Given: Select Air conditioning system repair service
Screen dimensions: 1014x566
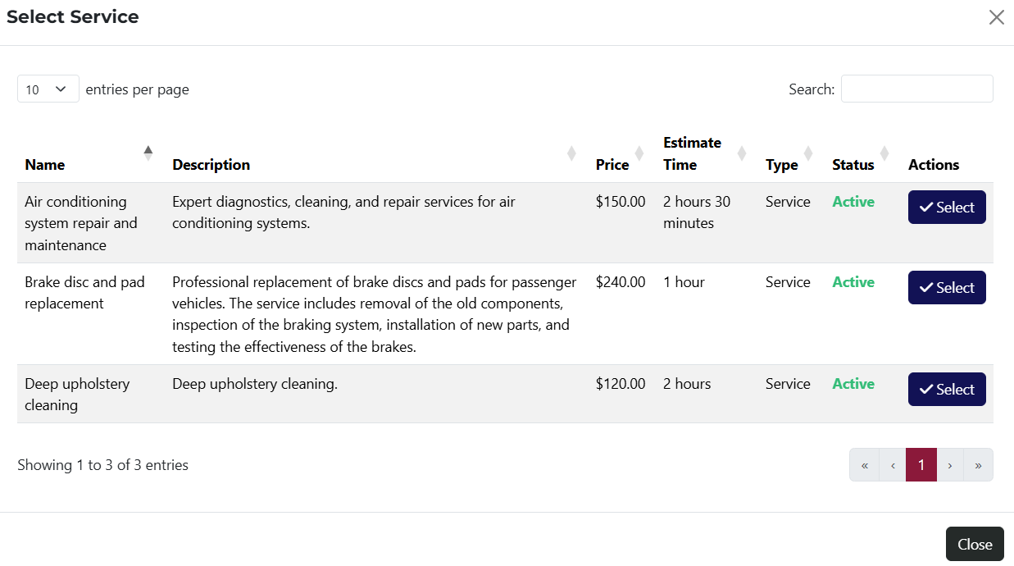Looking at the screenshot, I should [947, 208].
